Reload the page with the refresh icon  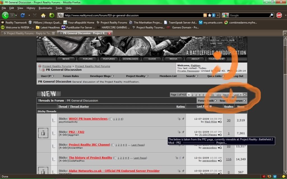23,15
